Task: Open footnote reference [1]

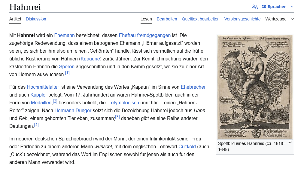Action: (67, 73)
